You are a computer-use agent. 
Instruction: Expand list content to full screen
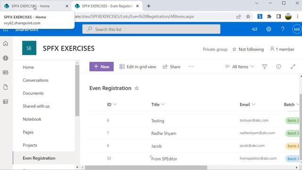293,67
